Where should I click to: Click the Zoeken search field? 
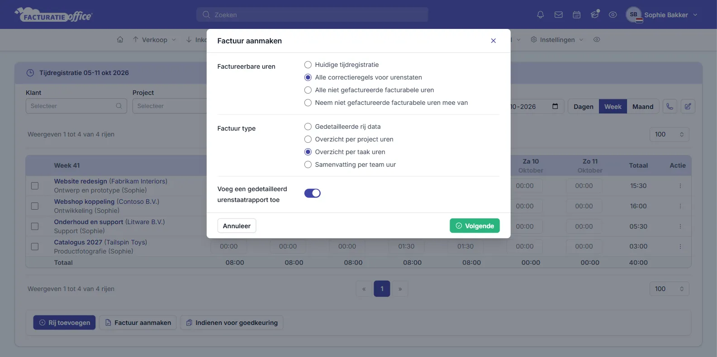click(312, 14)
